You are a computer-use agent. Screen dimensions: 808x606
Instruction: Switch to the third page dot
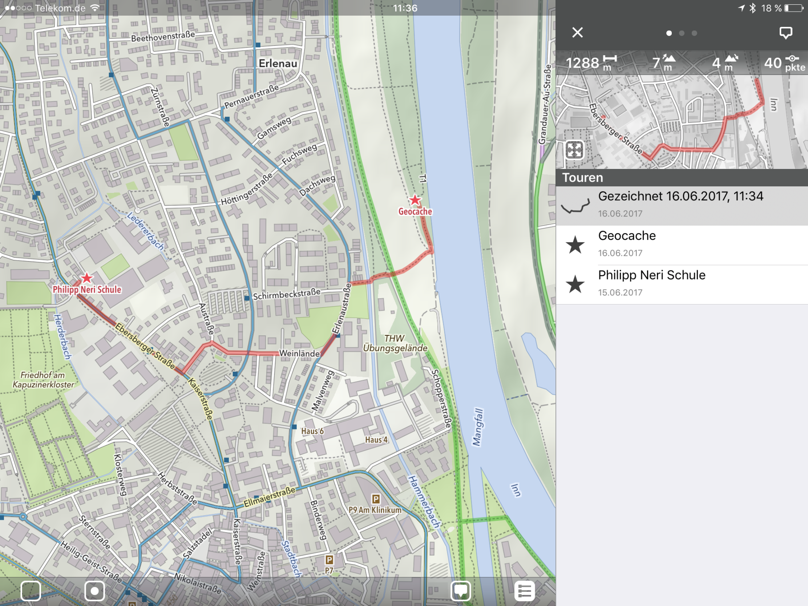click(694, 33)
